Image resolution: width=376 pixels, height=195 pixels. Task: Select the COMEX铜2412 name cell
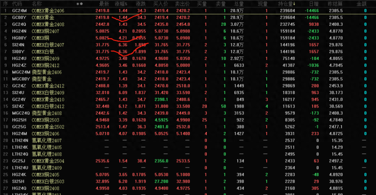coord(45,65)
